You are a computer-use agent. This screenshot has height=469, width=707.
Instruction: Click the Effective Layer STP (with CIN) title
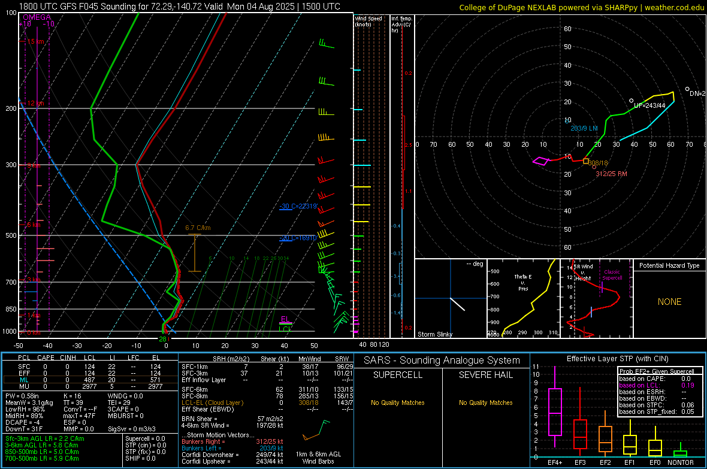tap(617, 359)
